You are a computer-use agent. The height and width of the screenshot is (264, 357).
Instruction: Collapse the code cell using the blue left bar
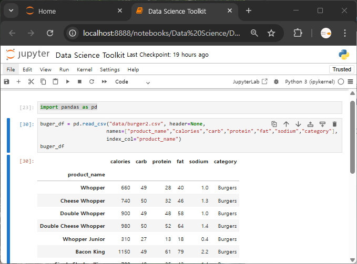coord(8,135)
